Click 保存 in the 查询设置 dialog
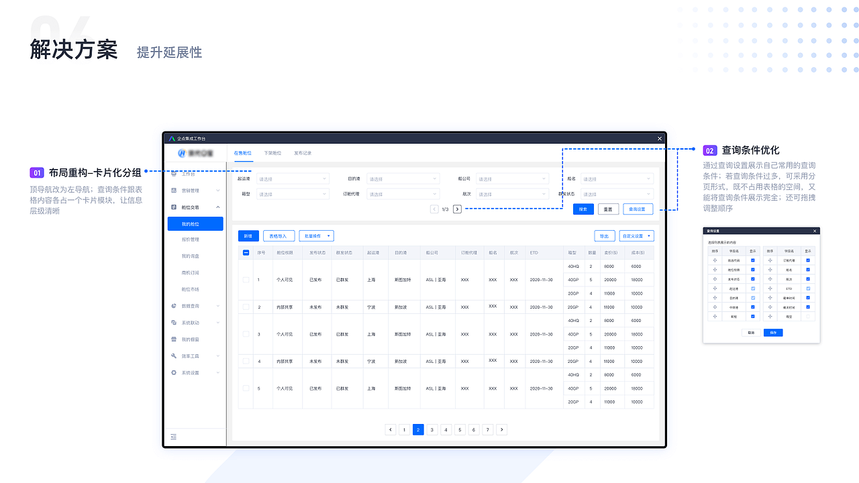Screen dimensions: 859x483 (773, 333)
